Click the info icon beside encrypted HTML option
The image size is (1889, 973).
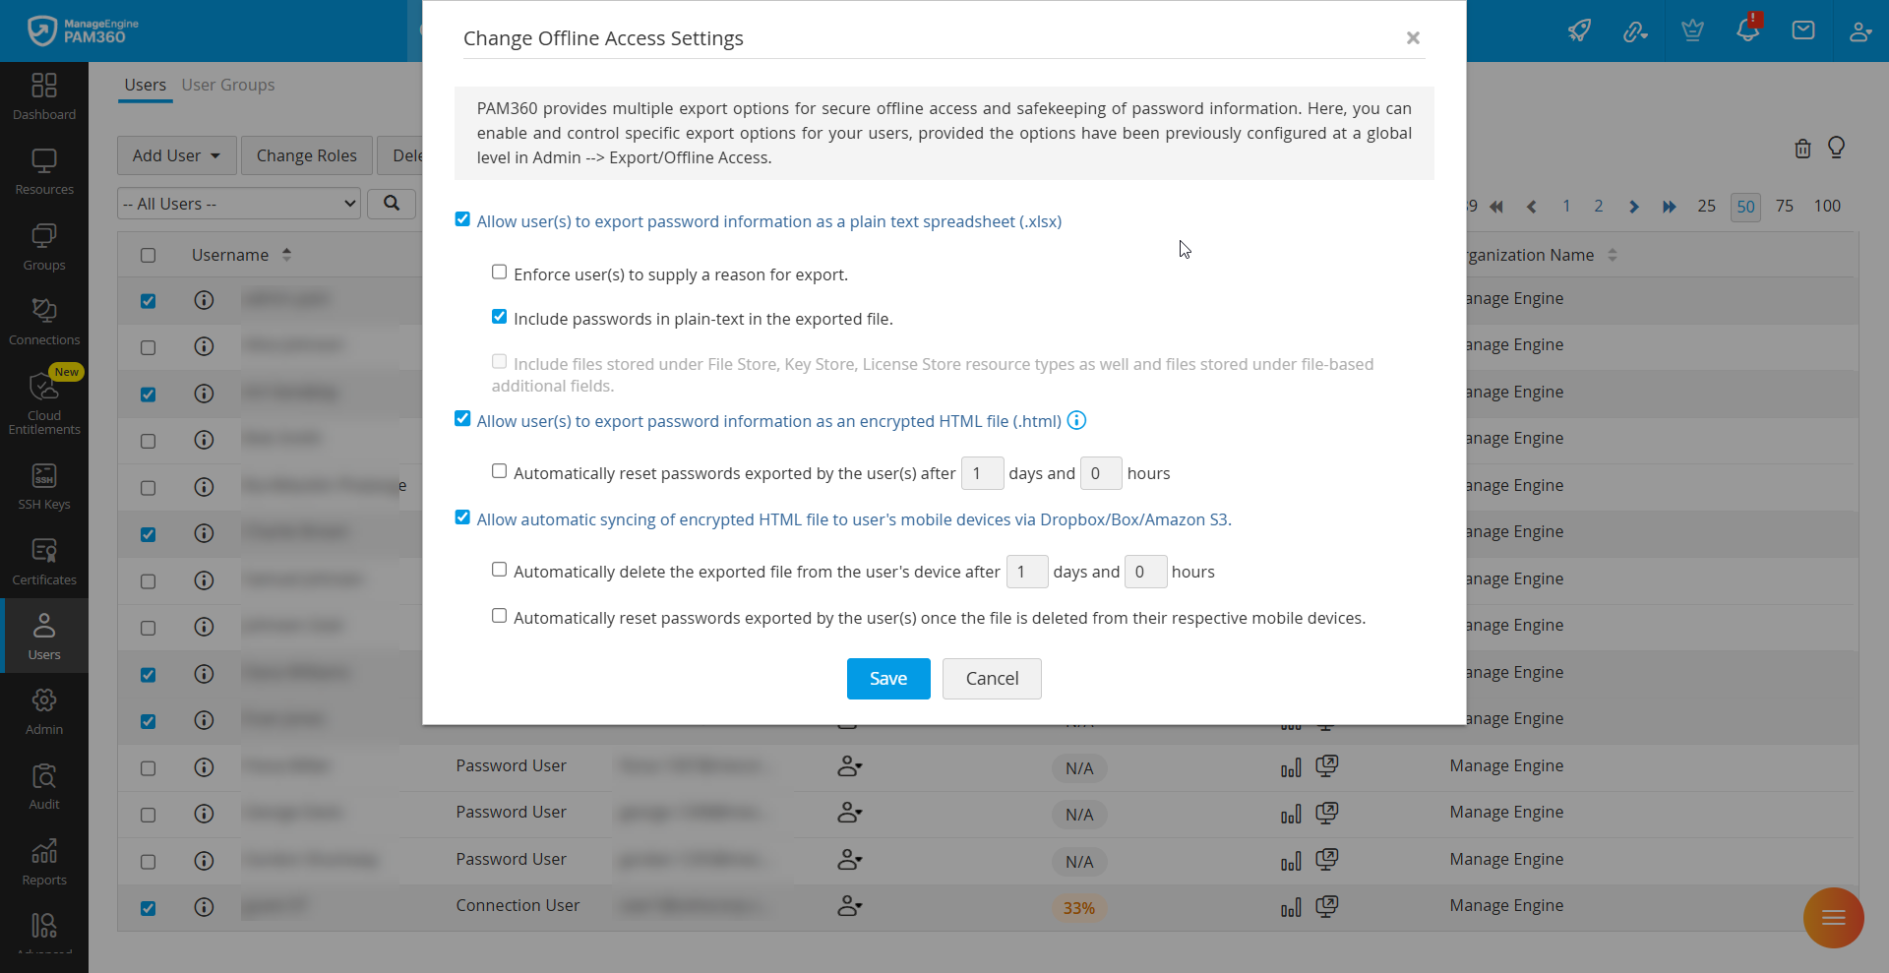point(1076,421)
